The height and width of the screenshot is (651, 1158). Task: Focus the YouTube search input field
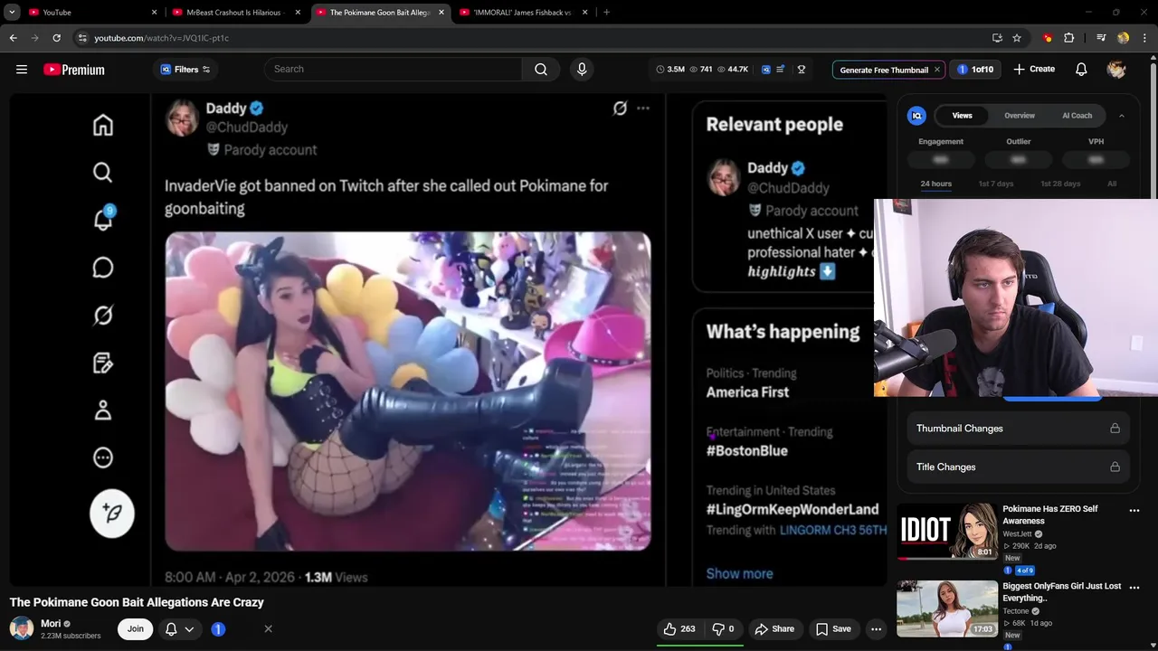tap(394, 70)
